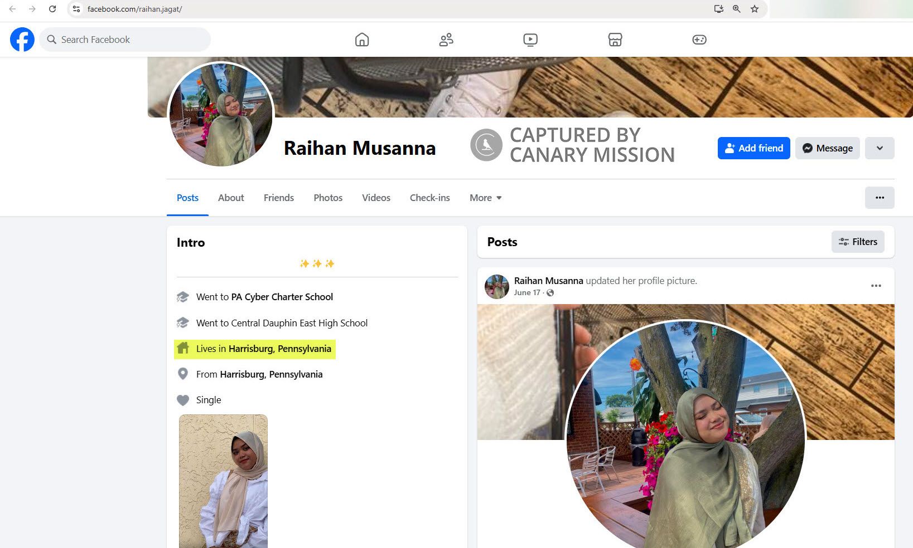Open post Filters options
Screen dimensions: 913x548
857,241
